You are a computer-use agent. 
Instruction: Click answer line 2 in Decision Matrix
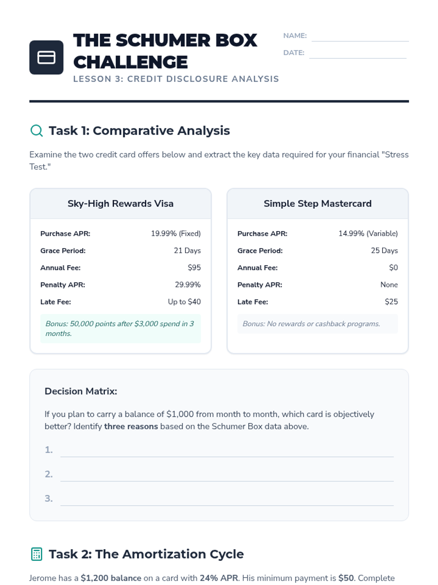pos(227,476)
